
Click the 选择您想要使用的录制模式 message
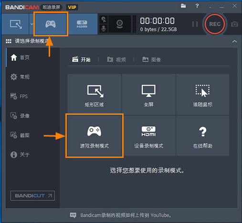tap(147, 170)
